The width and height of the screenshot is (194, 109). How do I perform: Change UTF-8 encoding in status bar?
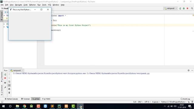point(148,102)
